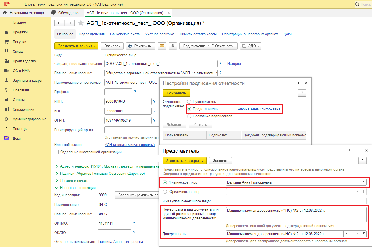Open Помощь section in sidebar
The height and width of the screenshot is (247, 372).
[19, 129]
